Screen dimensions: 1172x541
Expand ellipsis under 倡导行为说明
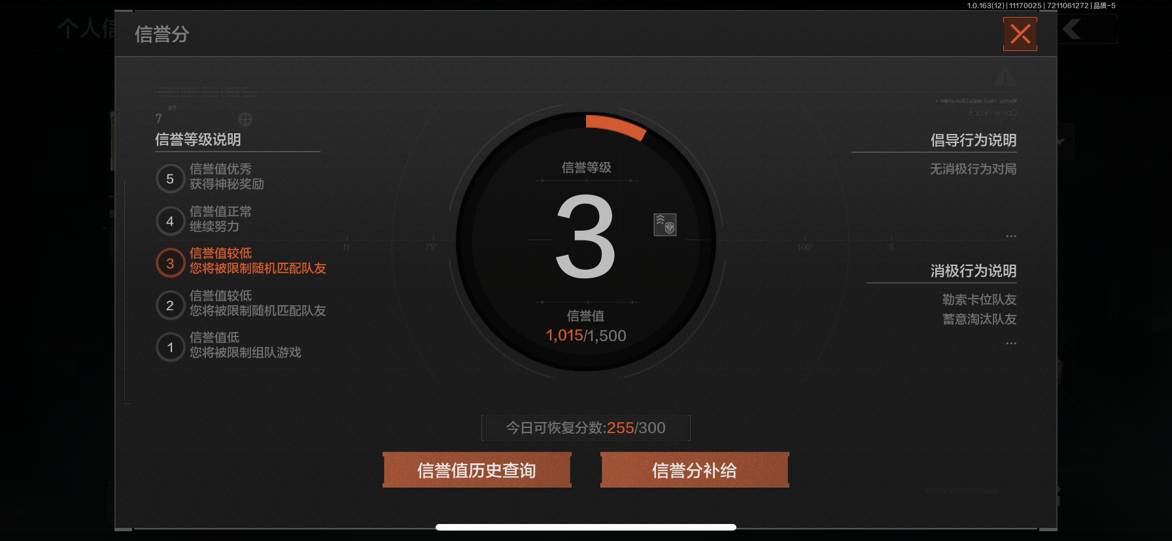[x=1011, y=236]
